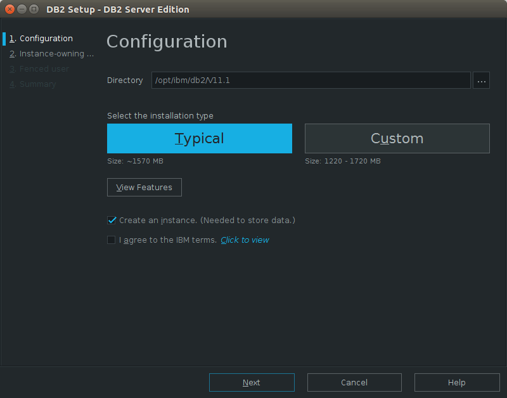Go to step 4. Summary
507x398 pixels.
(x=33, y=84)
